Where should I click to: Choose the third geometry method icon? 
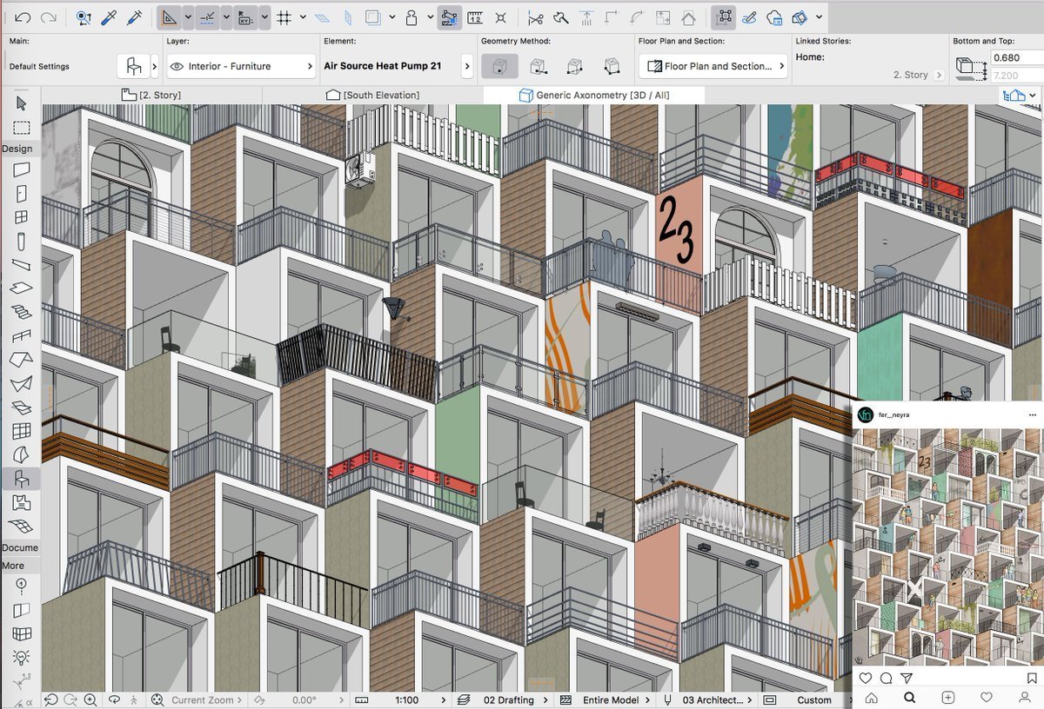coord(574,66)
